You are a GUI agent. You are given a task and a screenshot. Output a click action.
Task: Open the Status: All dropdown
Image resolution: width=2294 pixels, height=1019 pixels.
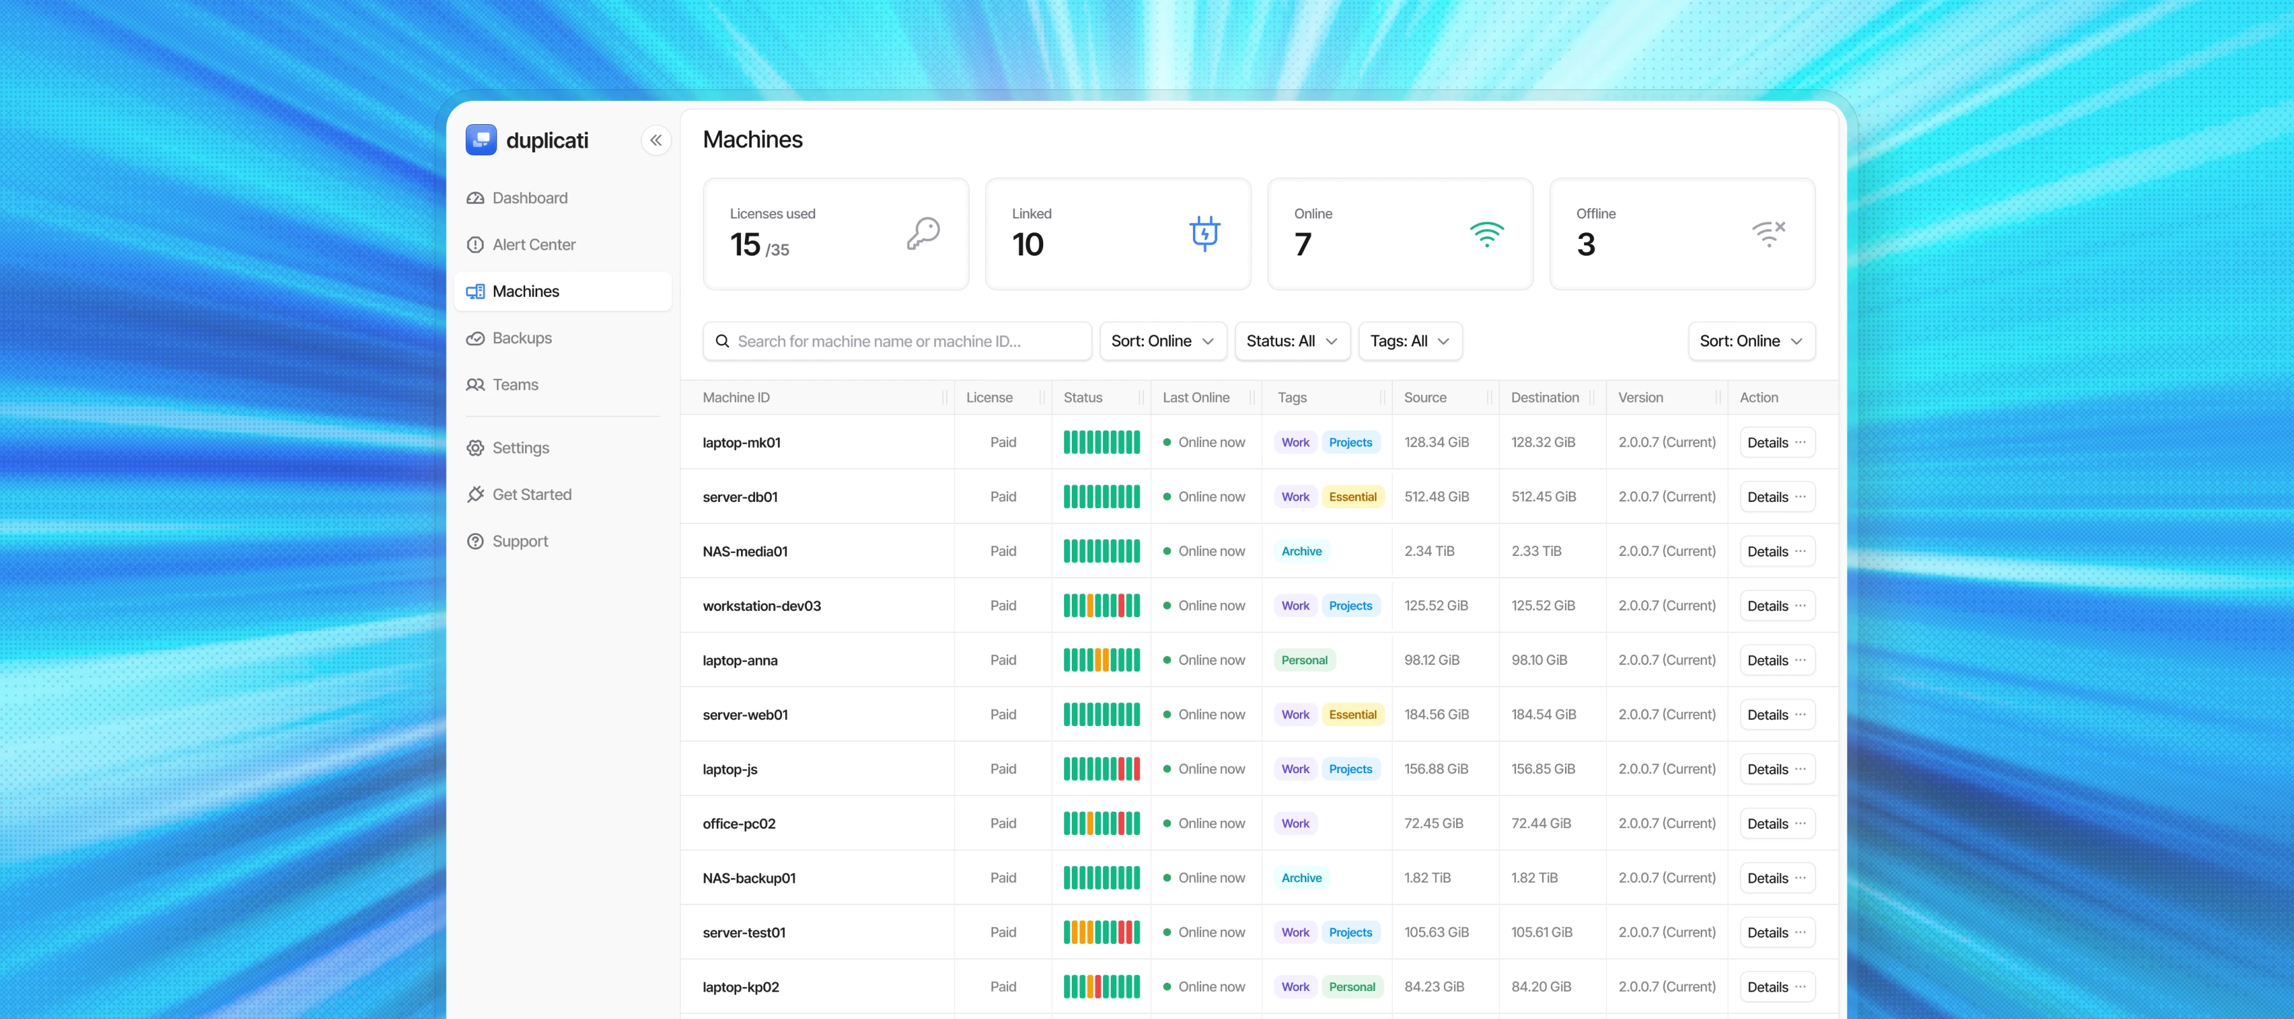click(1291, 341)
